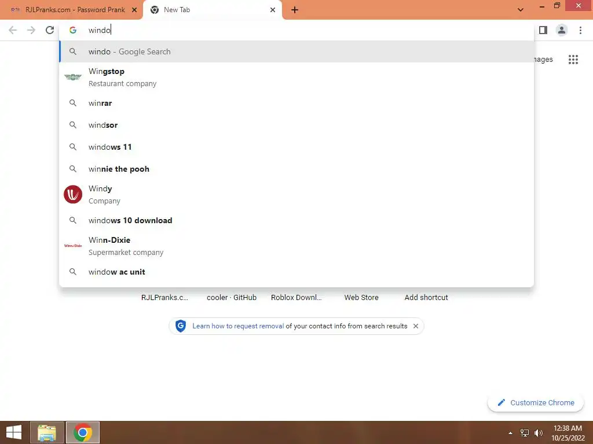Choose the 'windo - Google Search' suggestion
This screenshot has width=593, height=444.
coord(296,51)
